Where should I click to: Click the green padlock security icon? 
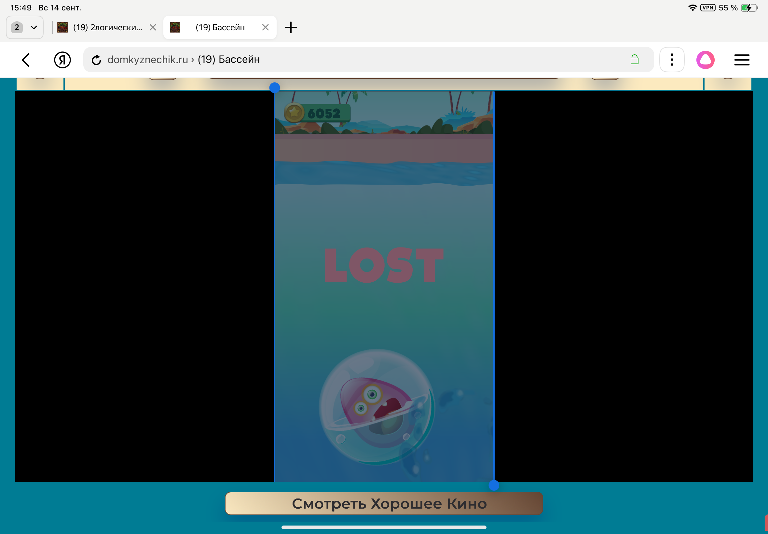click(634, 60)
